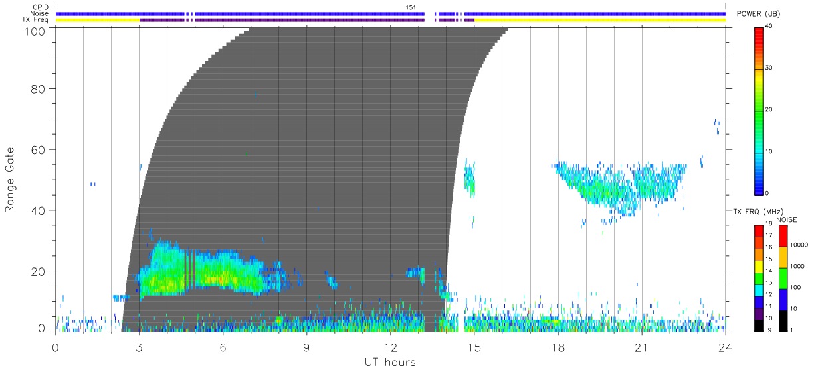The width and height of the screenshot is (816, 376).
Task: Click the POWER color bar gradient
Action: coord(759,111)
